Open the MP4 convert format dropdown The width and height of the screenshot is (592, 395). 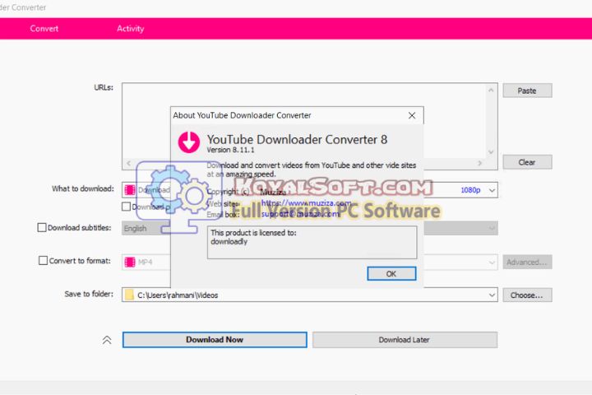coord(492,262)
